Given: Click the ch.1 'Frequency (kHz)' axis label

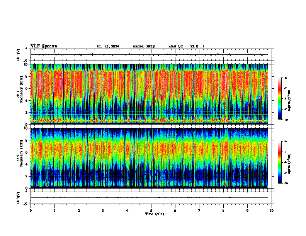Looking at the screenshot, I should 21,89.
